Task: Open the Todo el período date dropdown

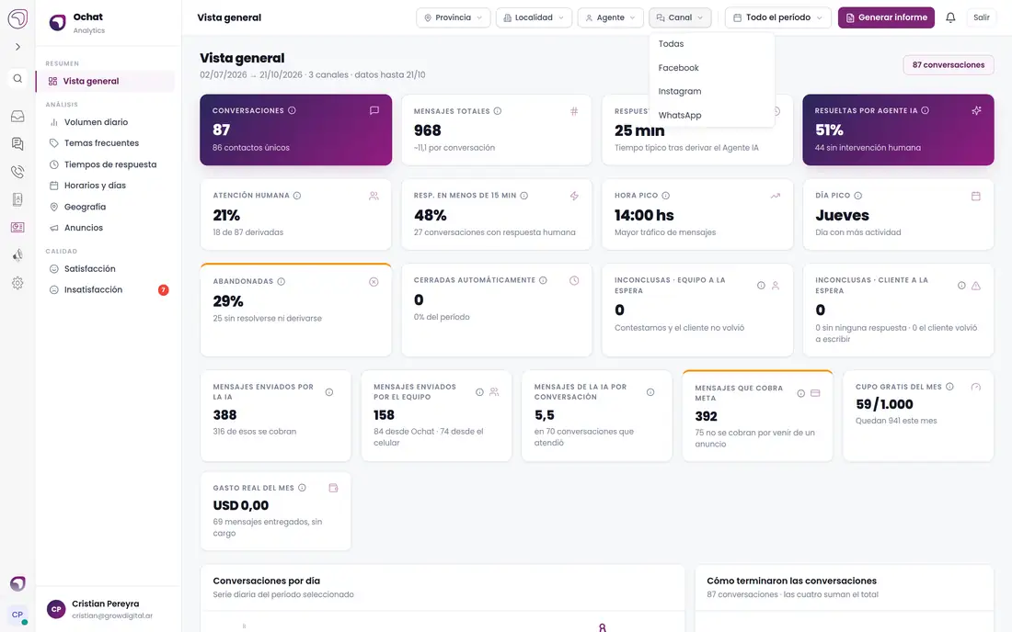Action: [777, 17]
